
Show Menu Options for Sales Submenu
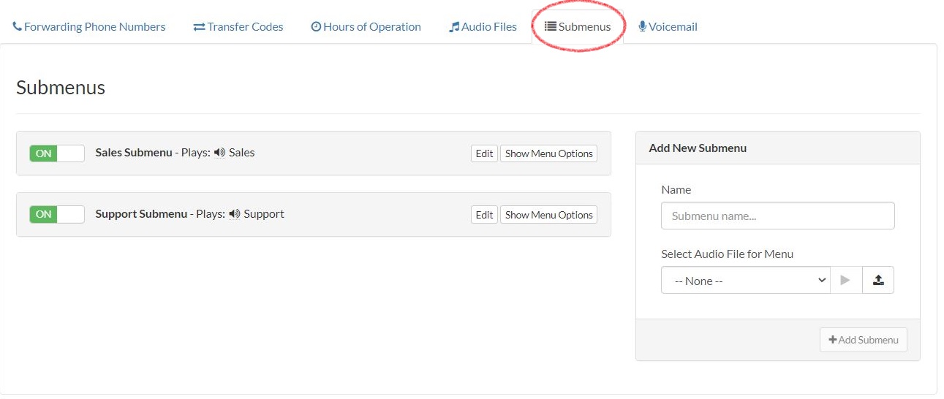tap(548, 153)
